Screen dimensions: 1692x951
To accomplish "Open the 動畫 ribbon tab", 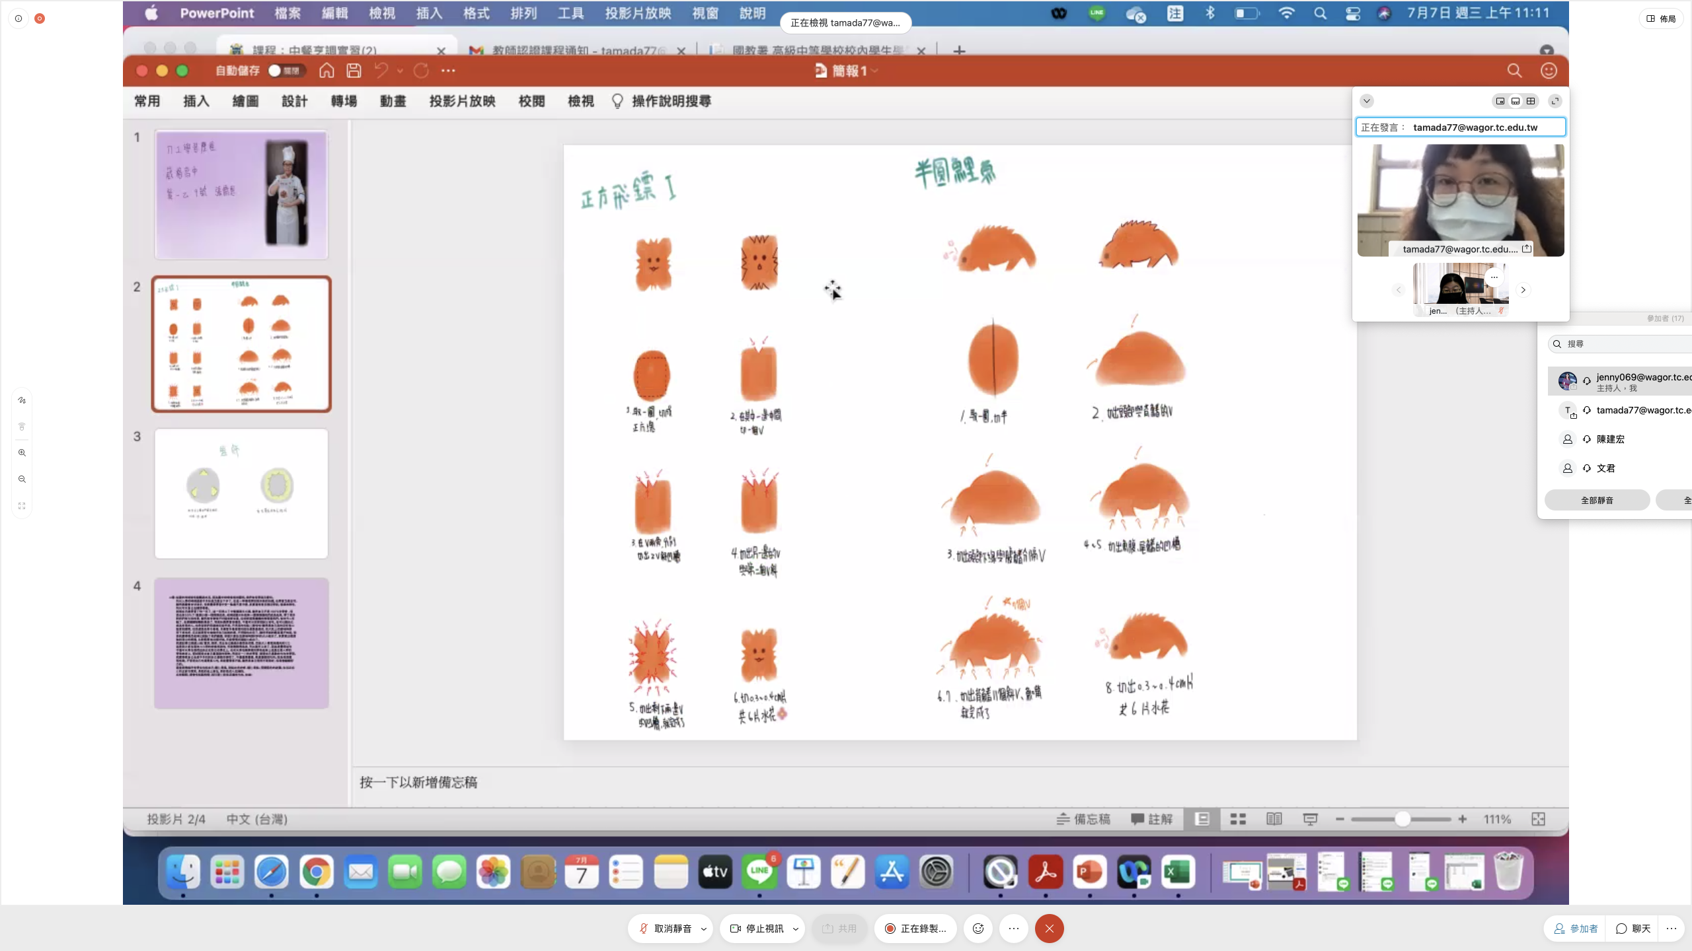I will click(x=393, y=101).
